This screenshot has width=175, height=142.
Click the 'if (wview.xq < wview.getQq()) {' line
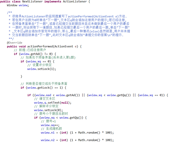point(60,117)
